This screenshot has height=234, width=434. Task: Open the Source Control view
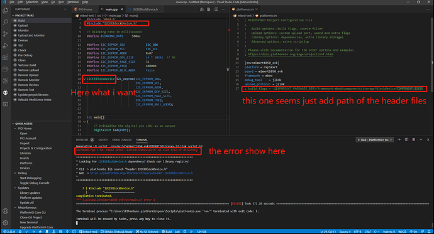pyautogui.click(x=5, y=34)
